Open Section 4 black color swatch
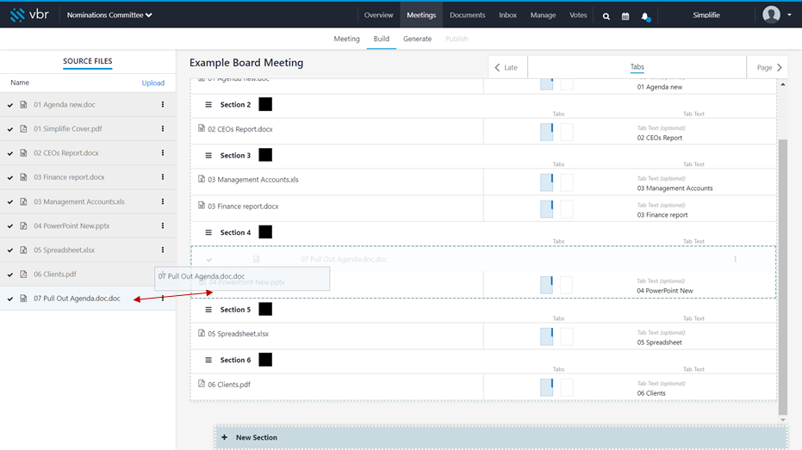Viewport: 802px width, 450px height. pos(265,232)
